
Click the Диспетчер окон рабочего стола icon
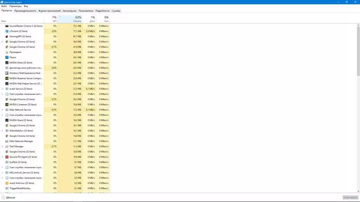point(7,68)
